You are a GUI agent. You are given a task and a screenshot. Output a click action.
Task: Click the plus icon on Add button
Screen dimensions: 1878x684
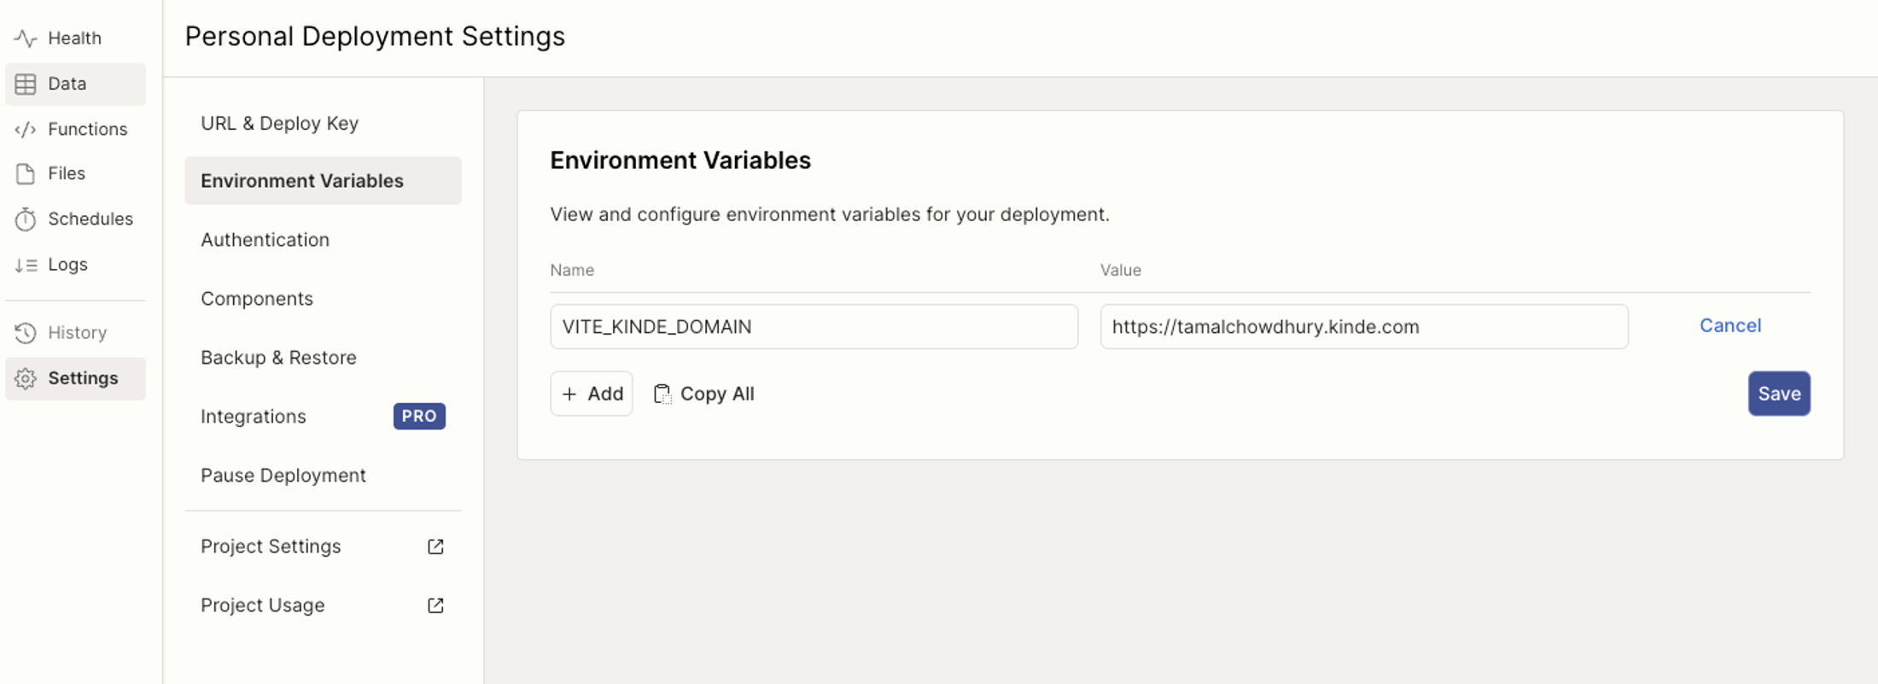(x=569, y=394)
